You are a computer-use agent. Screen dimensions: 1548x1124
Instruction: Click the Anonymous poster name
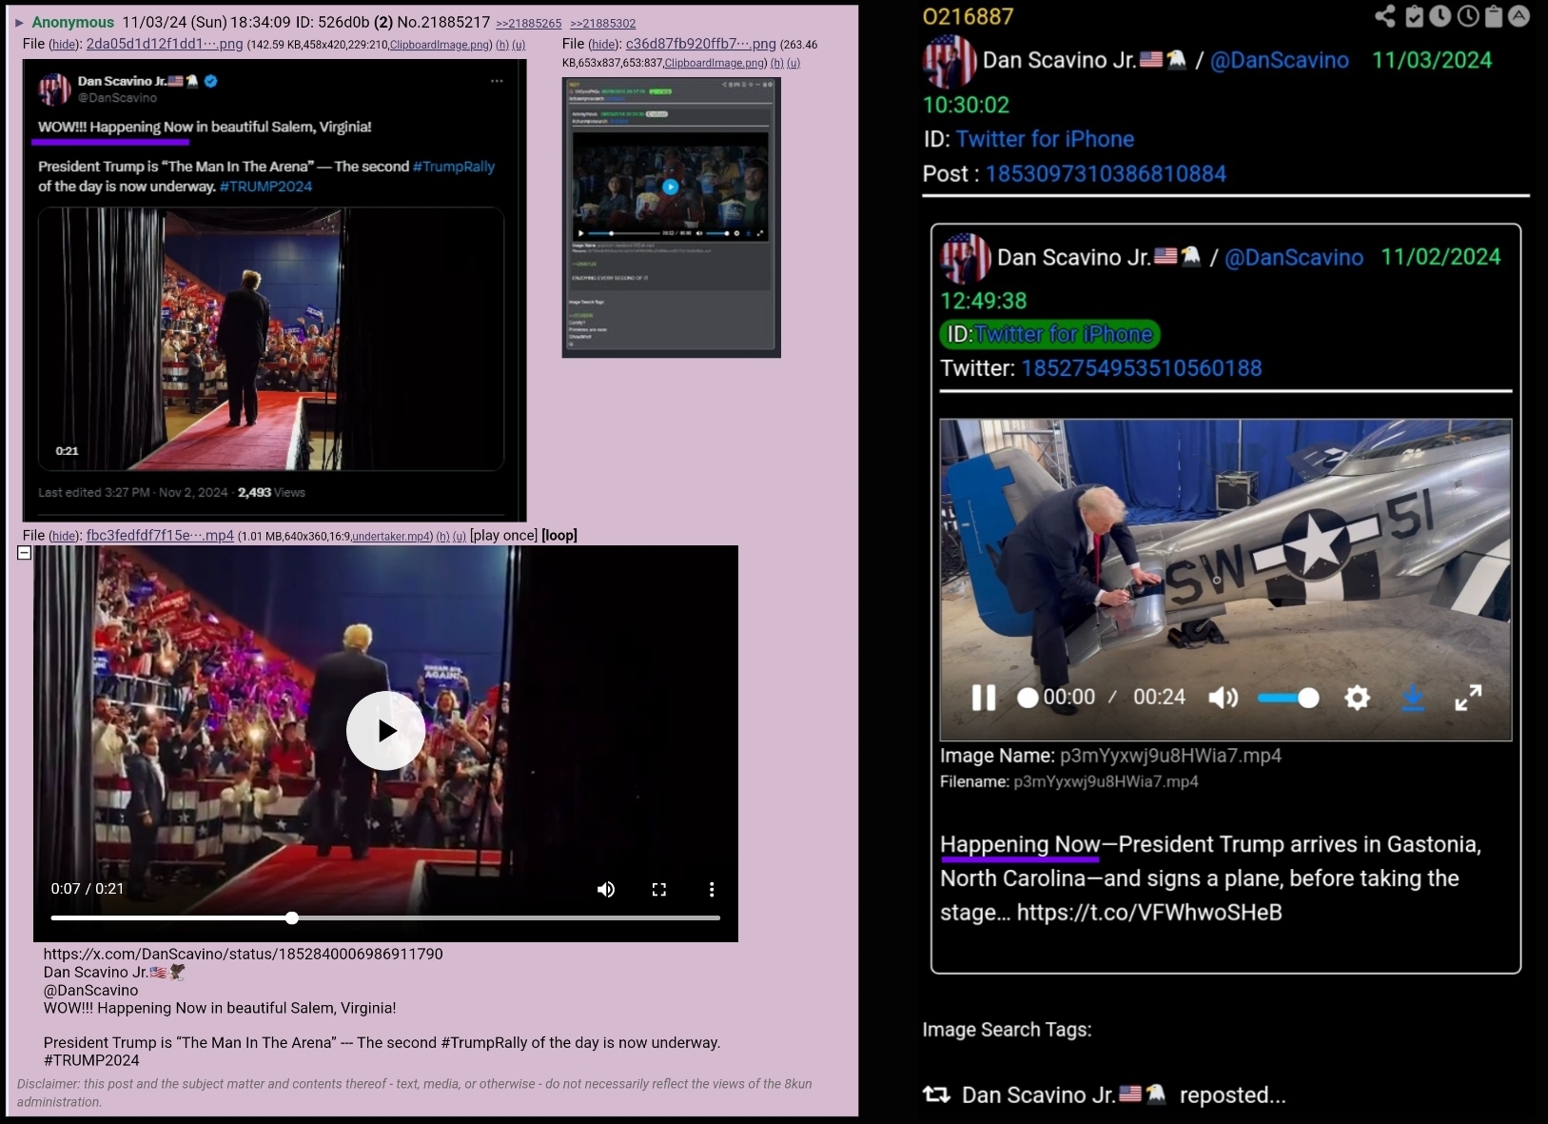73,22
